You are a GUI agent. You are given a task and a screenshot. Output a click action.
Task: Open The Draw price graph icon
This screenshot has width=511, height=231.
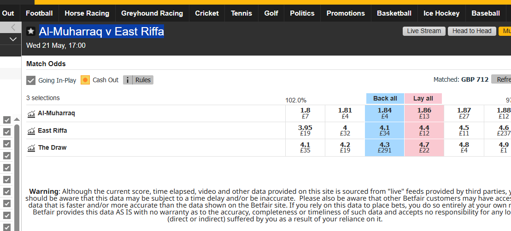coord(31,147)
